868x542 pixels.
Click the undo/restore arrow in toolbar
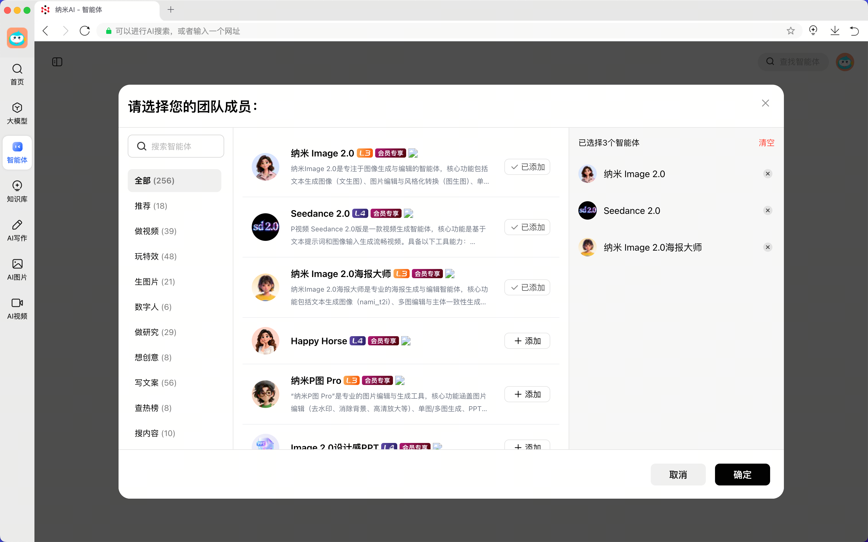(855, 31)
